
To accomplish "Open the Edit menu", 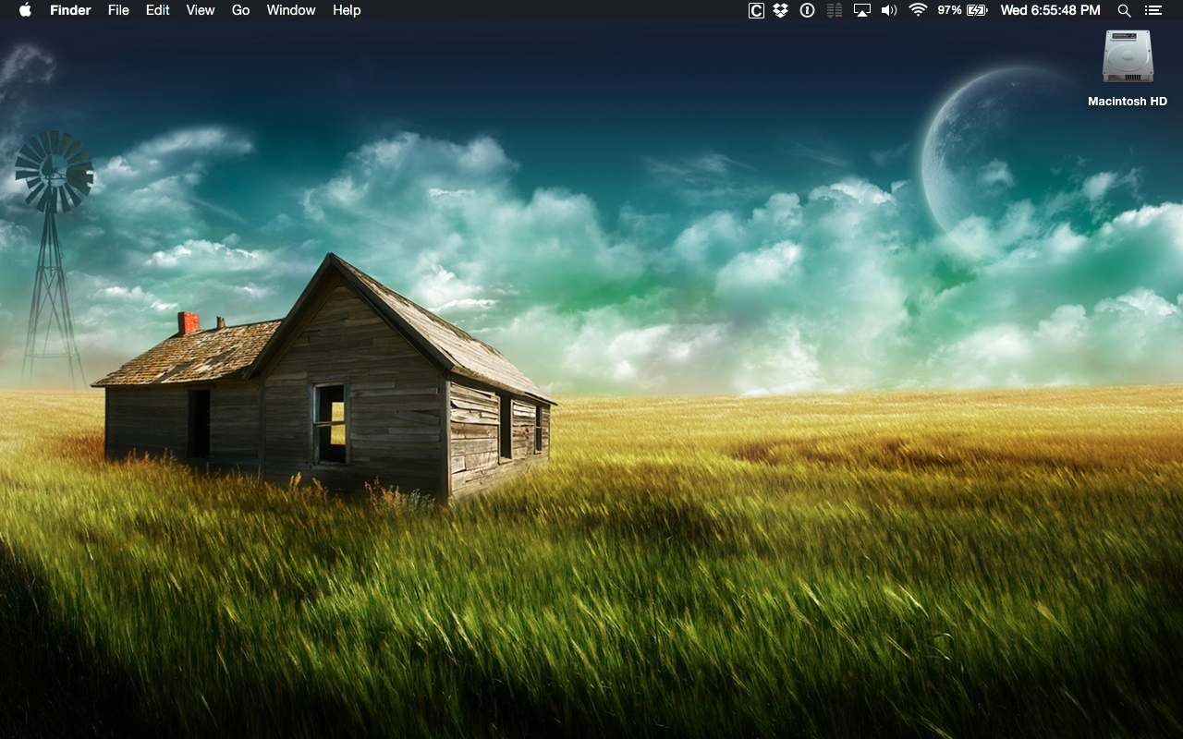I will [158, 10].
